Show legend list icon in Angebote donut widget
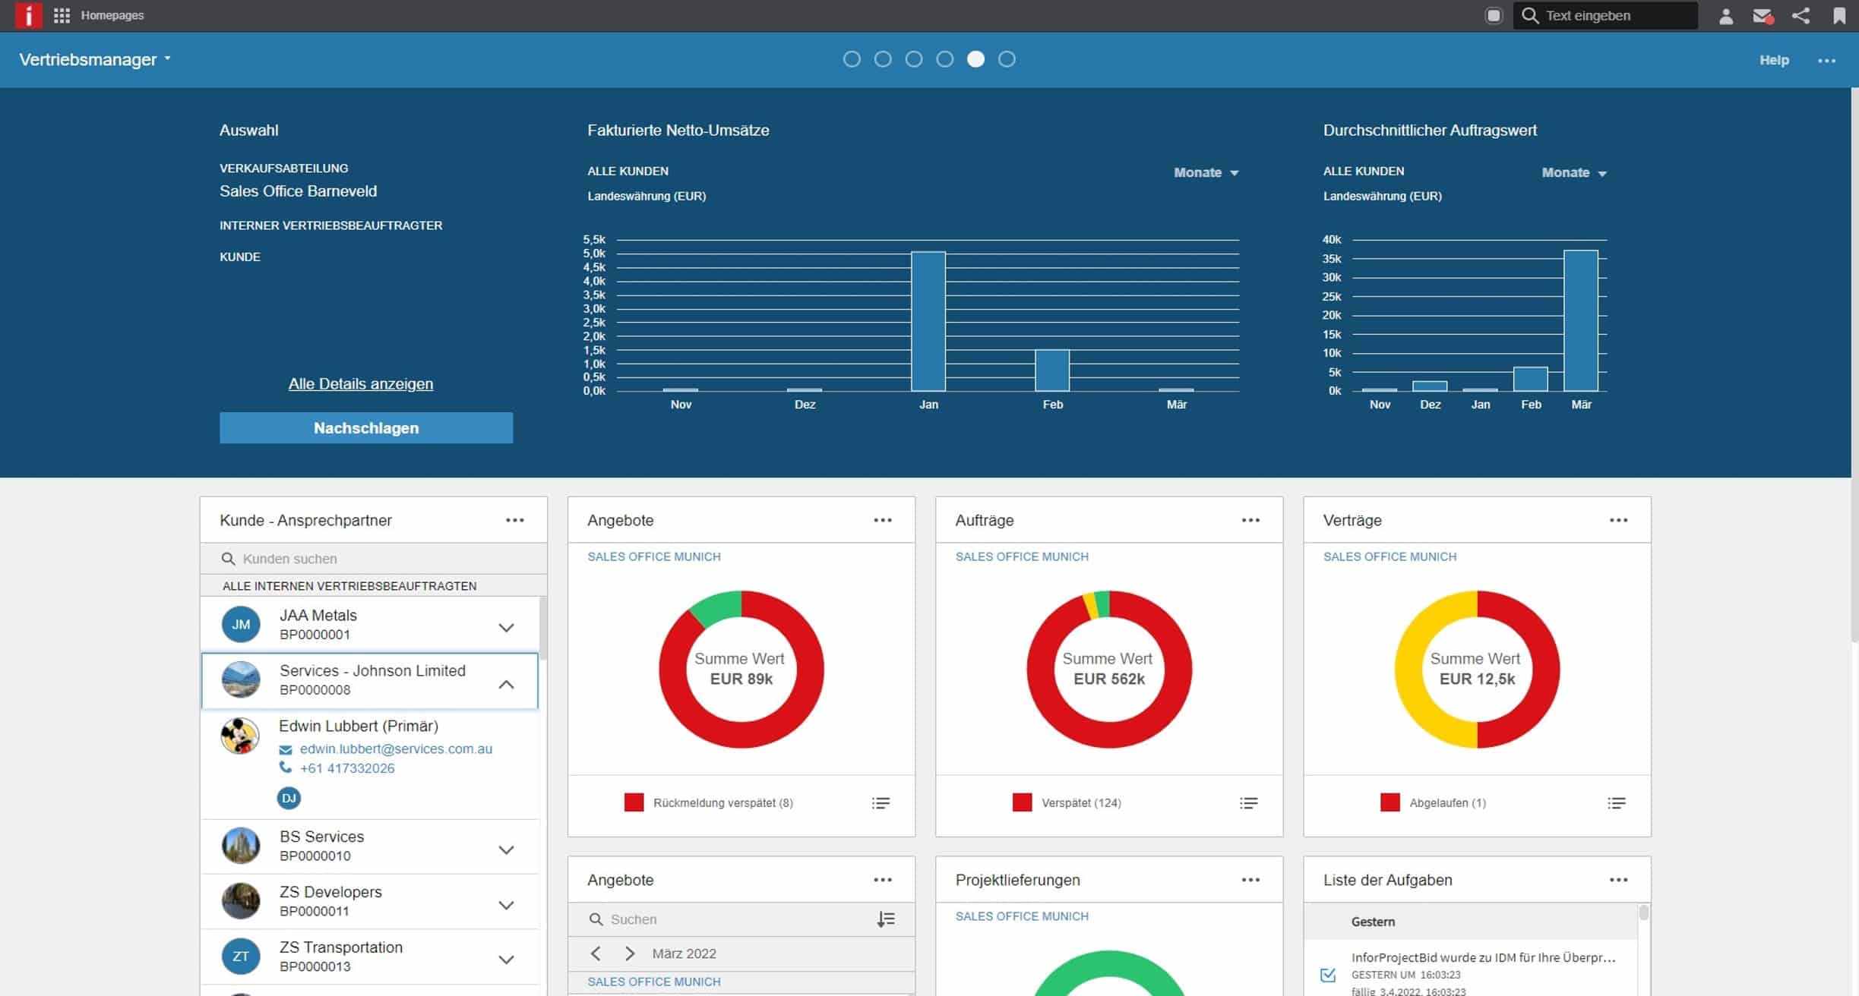 pos(880,802)
